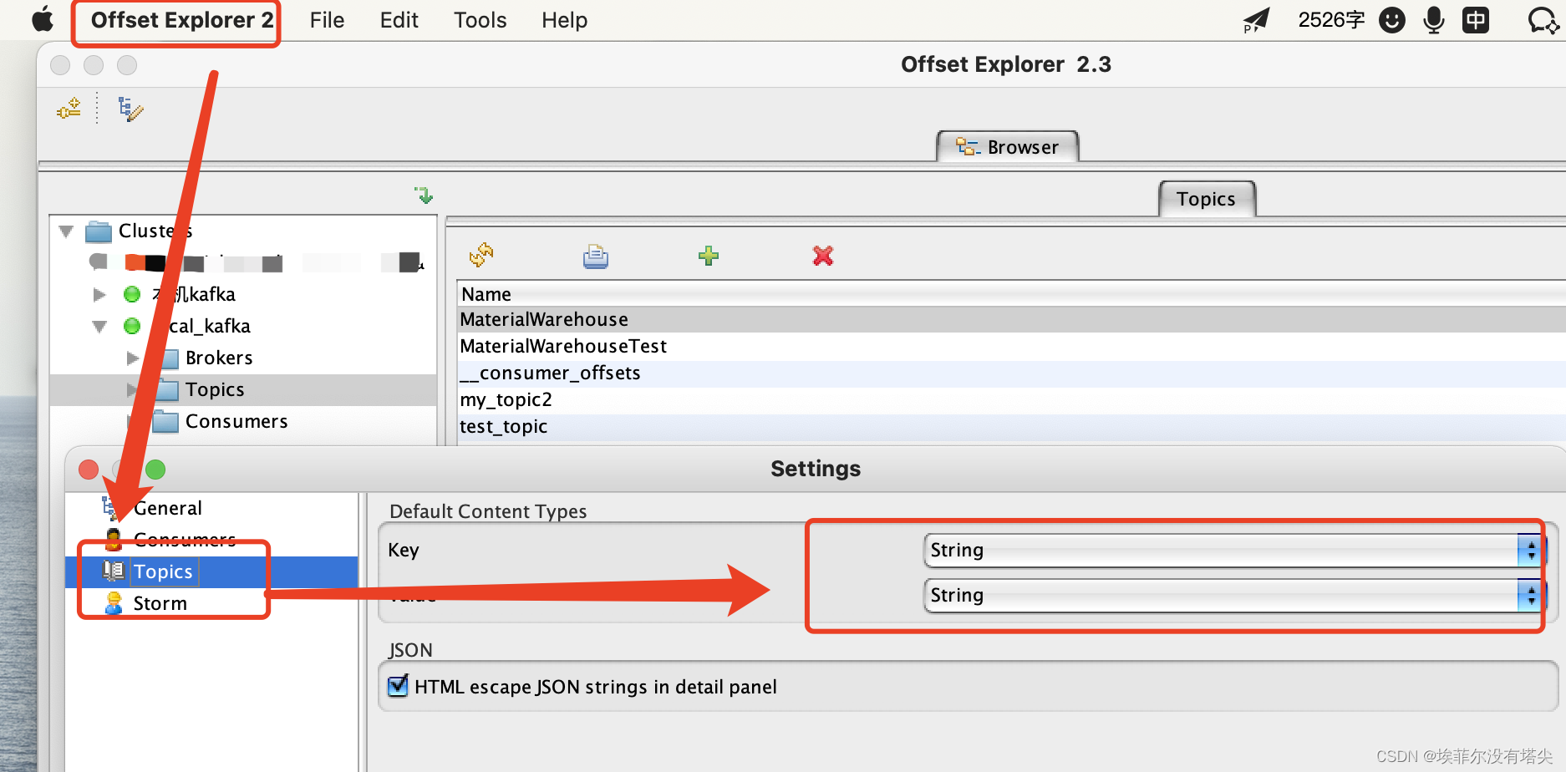The image size is (1566, 772).
Task: Click the add connection toolbar icon
Action: click(x=69, y=109)
